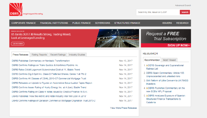
Task: Open Public Finance menu
Action: [x=81, y=23]
